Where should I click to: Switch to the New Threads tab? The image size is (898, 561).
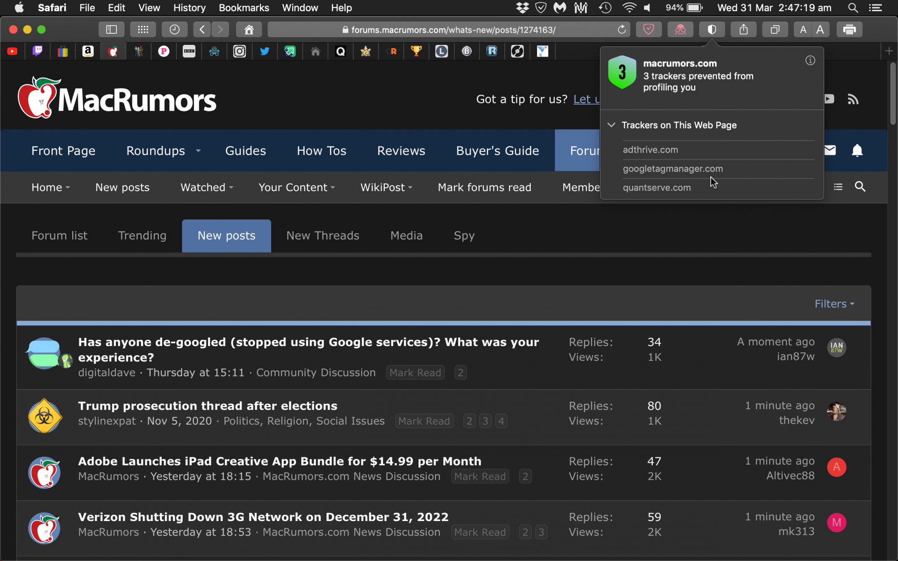pyautogui.click(x=322, y=236)
